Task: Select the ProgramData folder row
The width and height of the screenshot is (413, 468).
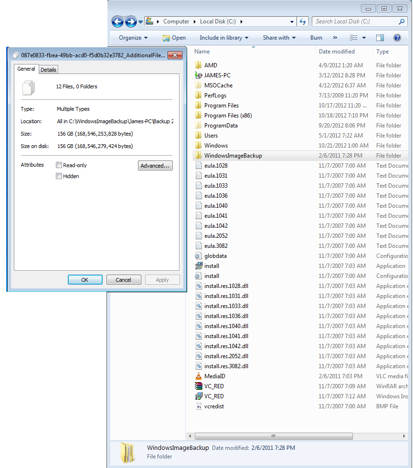Action: [x=300, y=125]
